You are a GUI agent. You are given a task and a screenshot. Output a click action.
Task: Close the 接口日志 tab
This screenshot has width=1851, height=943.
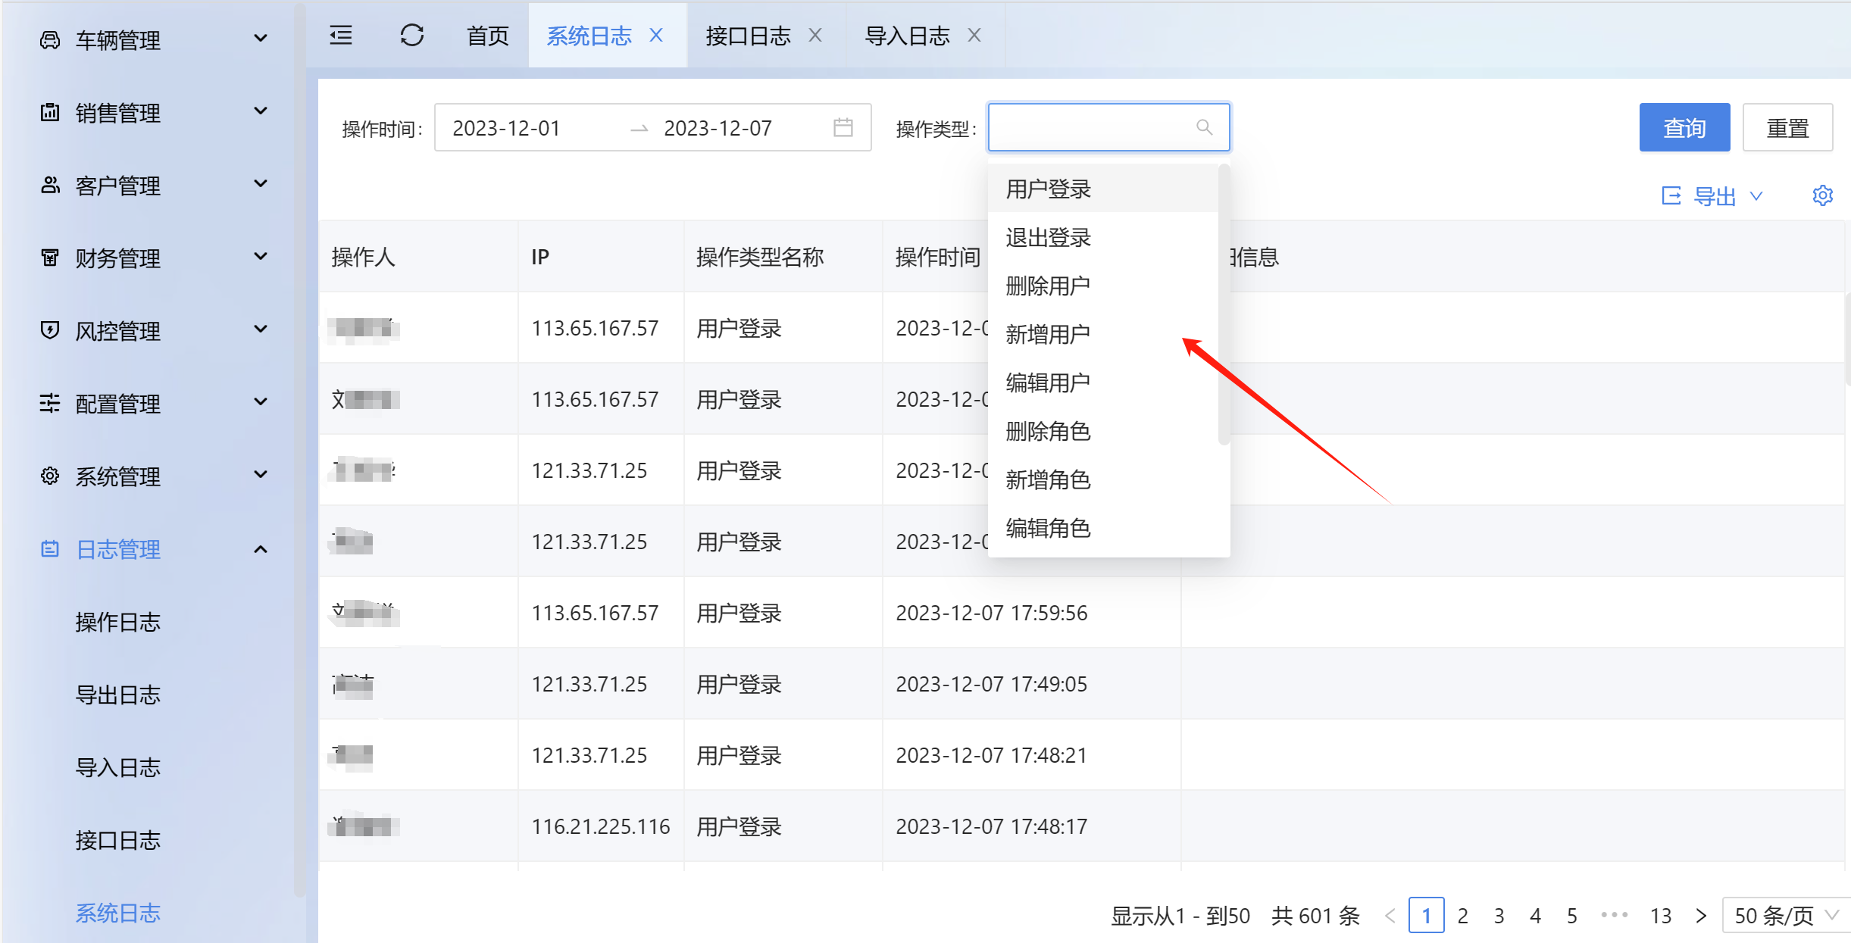click(815, 36)
